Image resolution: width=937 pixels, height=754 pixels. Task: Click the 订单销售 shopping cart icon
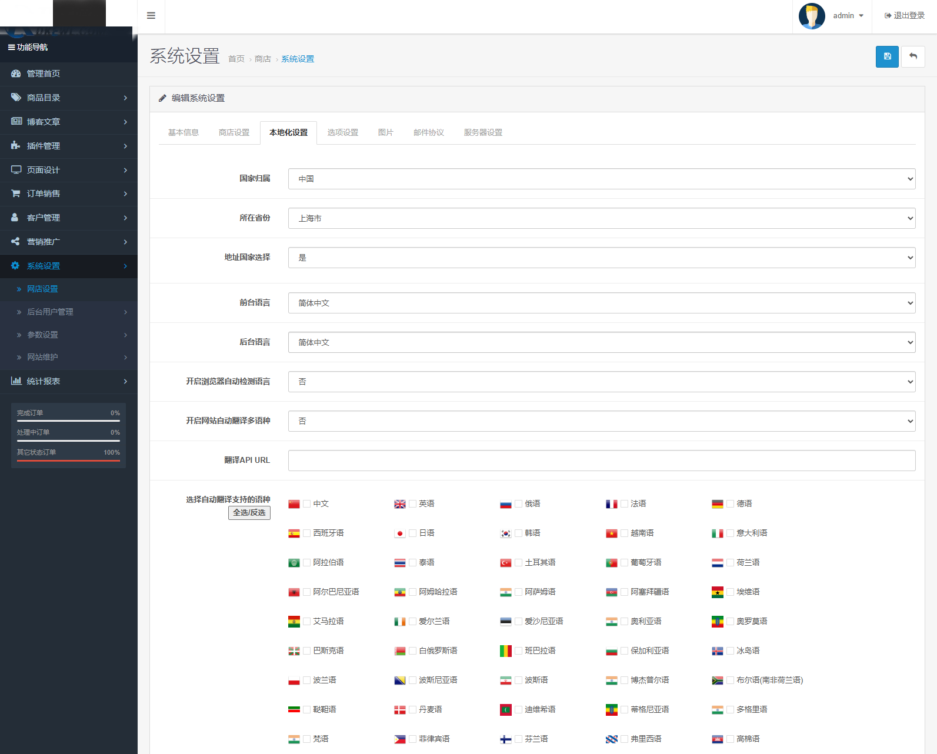pos(16,193)
